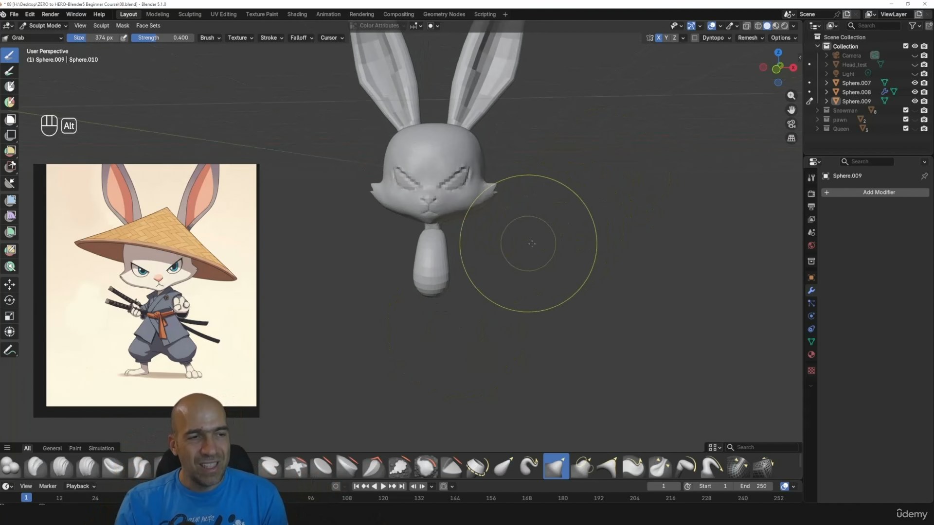
Task: Open the Marker menu in timeline
Action: (x=48, y=486)
